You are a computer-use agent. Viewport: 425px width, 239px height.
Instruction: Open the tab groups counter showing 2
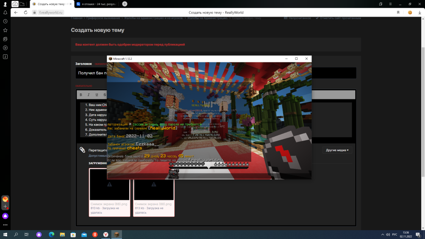[x=15, y=4]
